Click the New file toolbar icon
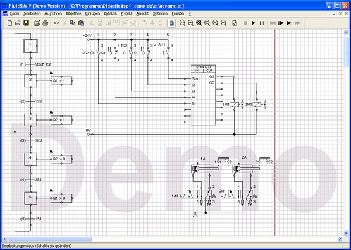Screen dimensions: 351x250 coord(10,23)
